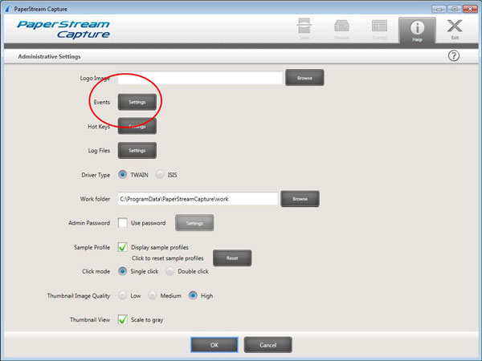Open the Log Files Settings button
The height and width of the screenshot is (361, 482).
tap(137, 151)
